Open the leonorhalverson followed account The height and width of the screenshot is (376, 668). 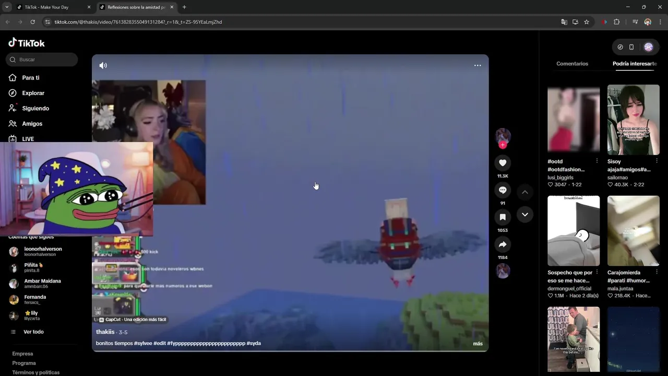[x=42, y=252]
